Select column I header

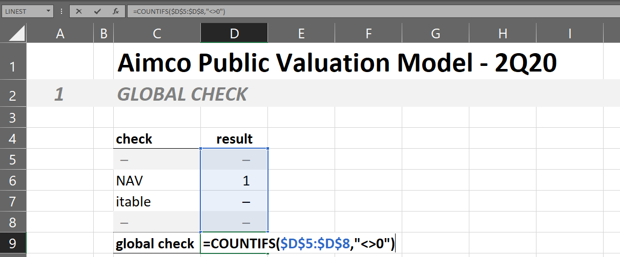570,34
